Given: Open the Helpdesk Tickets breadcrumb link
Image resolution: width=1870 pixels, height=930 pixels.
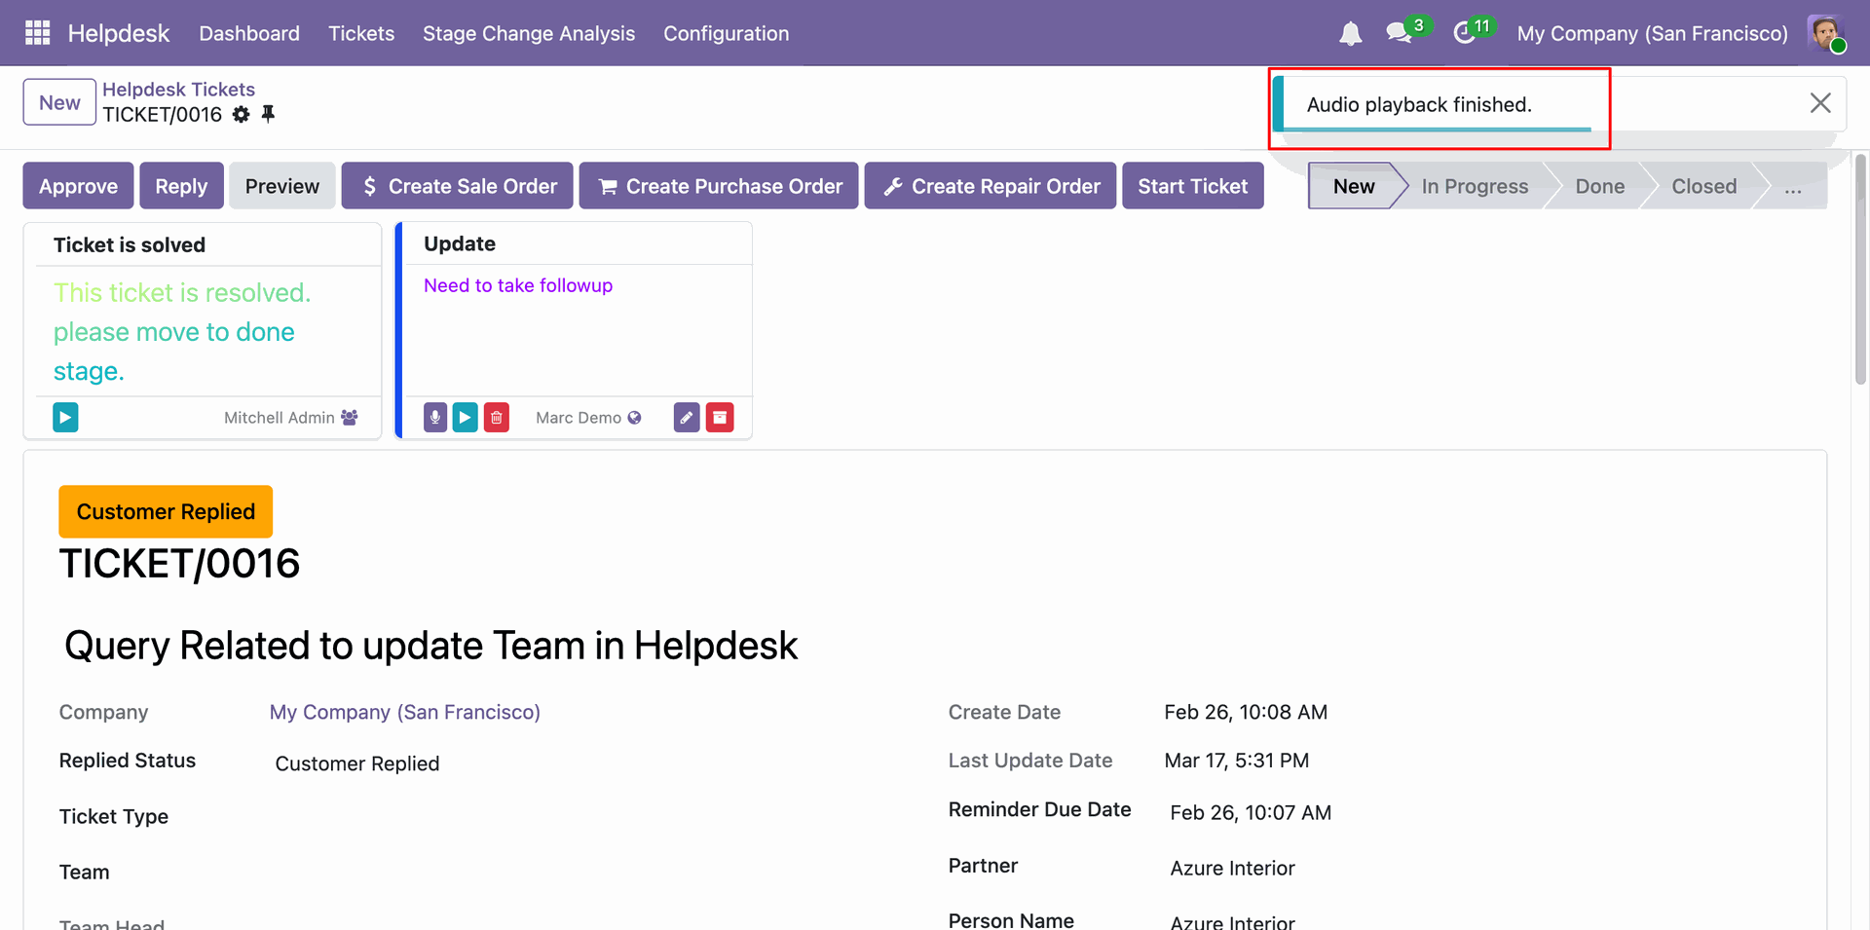Looking at the screenshot, I should click(178, 90).
